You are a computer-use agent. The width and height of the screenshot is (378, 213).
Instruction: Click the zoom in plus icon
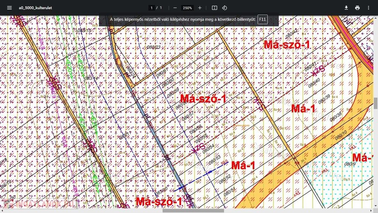200,8
